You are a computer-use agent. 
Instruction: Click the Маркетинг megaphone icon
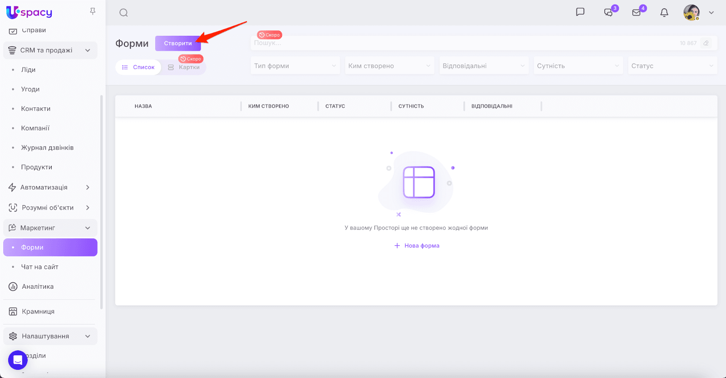pos(12,228)
